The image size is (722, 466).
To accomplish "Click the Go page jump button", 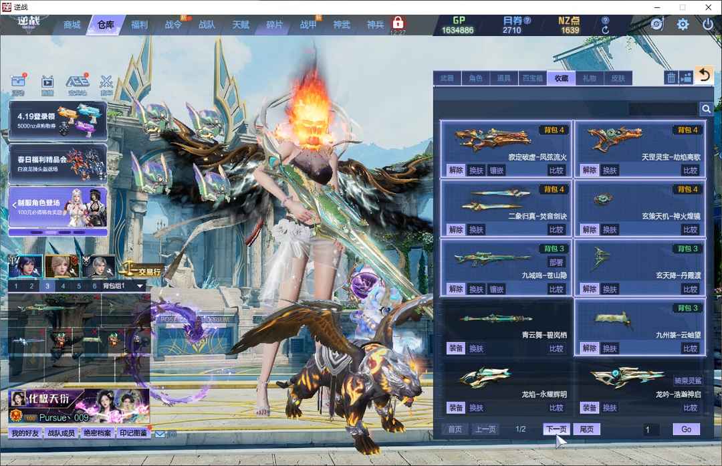I will pos(686,429).
